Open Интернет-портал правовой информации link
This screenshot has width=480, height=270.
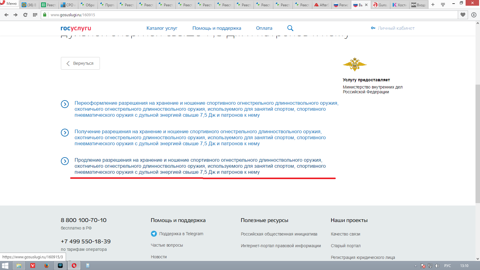pyautogui.click(x=281, y=246)
